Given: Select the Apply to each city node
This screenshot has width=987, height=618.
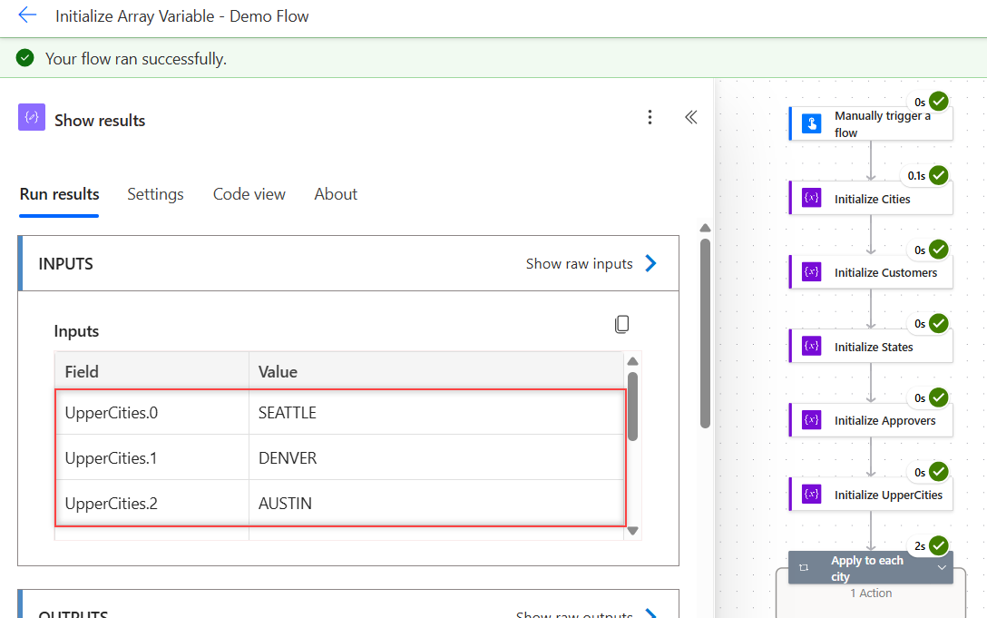Looking at the screenshot, I should (x=871, y=567).
